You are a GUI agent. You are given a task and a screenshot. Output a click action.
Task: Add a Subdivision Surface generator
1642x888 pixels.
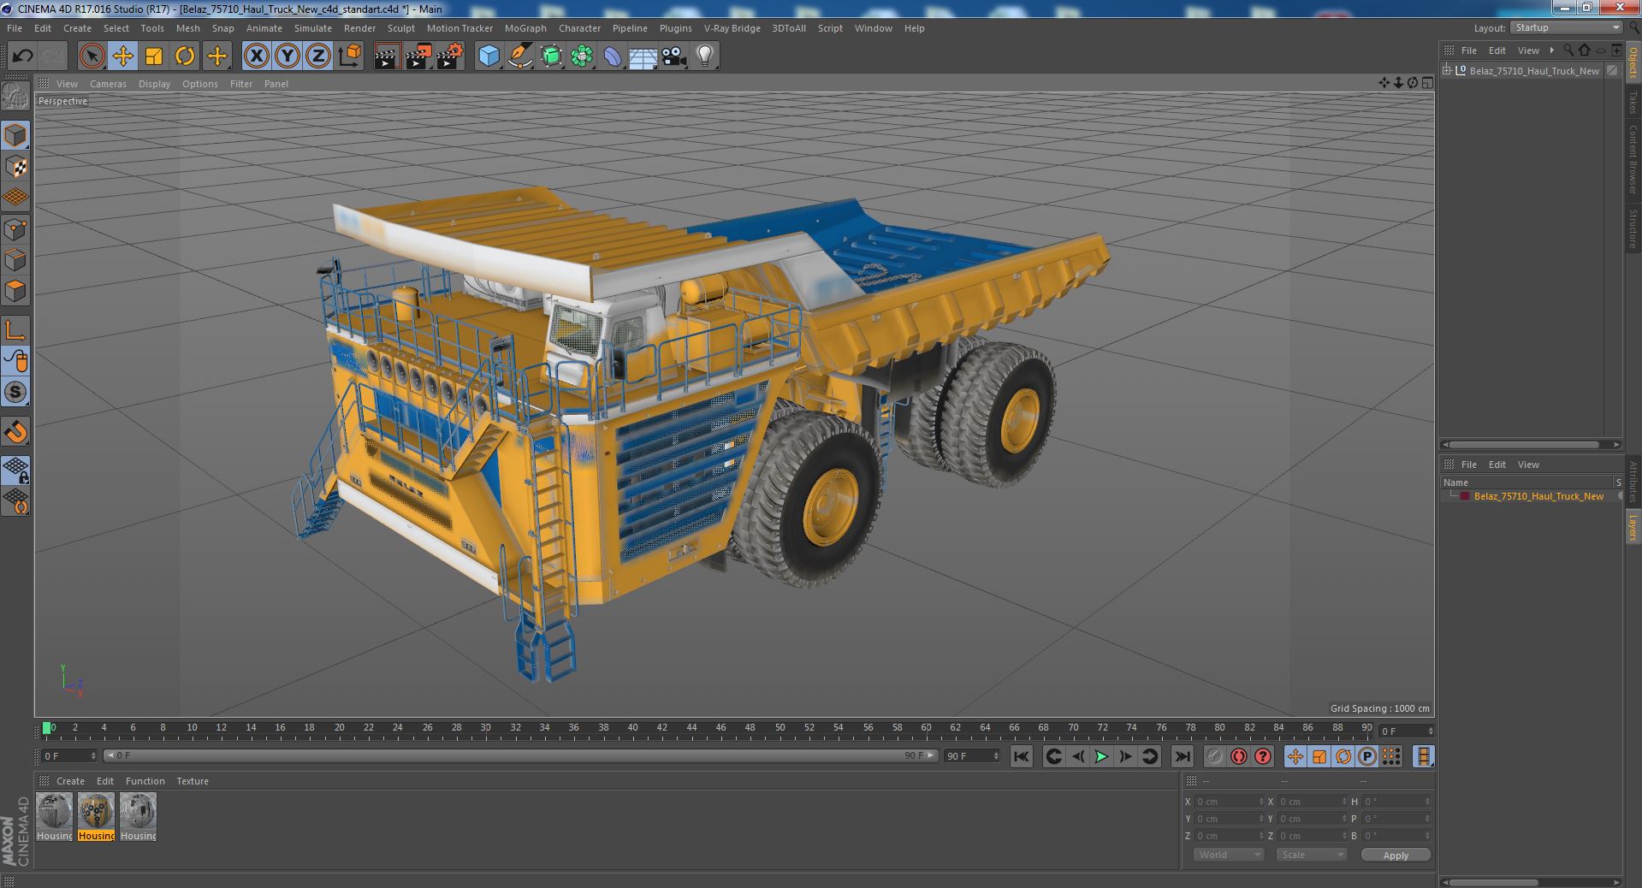click(551, 56)
